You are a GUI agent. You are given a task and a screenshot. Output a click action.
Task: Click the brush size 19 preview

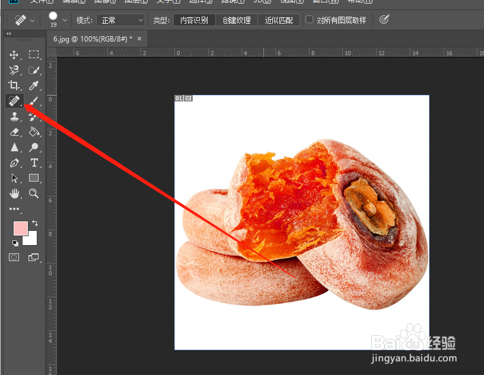click(53, 20)
